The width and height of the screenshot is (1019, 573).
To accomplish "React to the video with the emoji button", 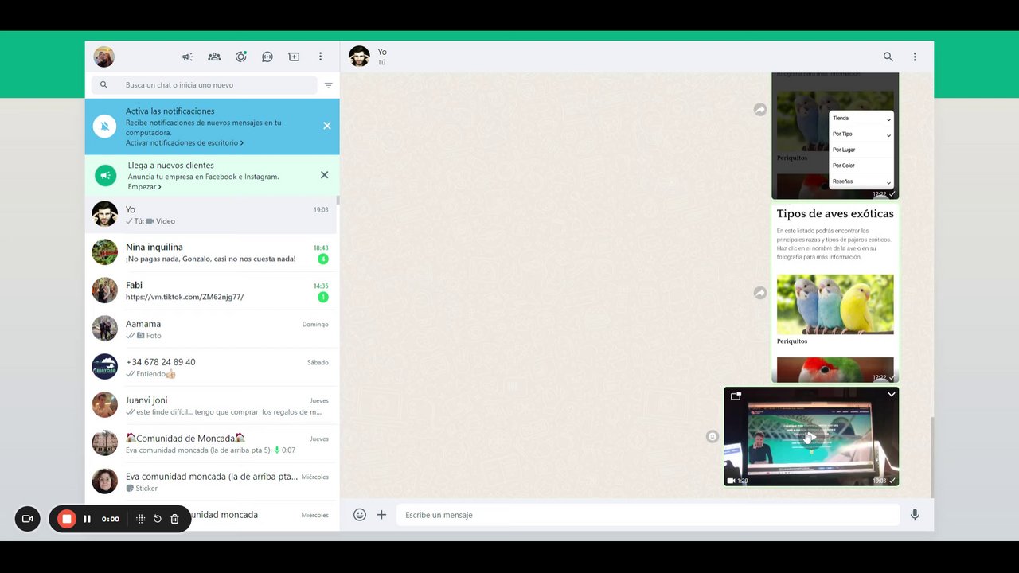I will coord(713,436).
